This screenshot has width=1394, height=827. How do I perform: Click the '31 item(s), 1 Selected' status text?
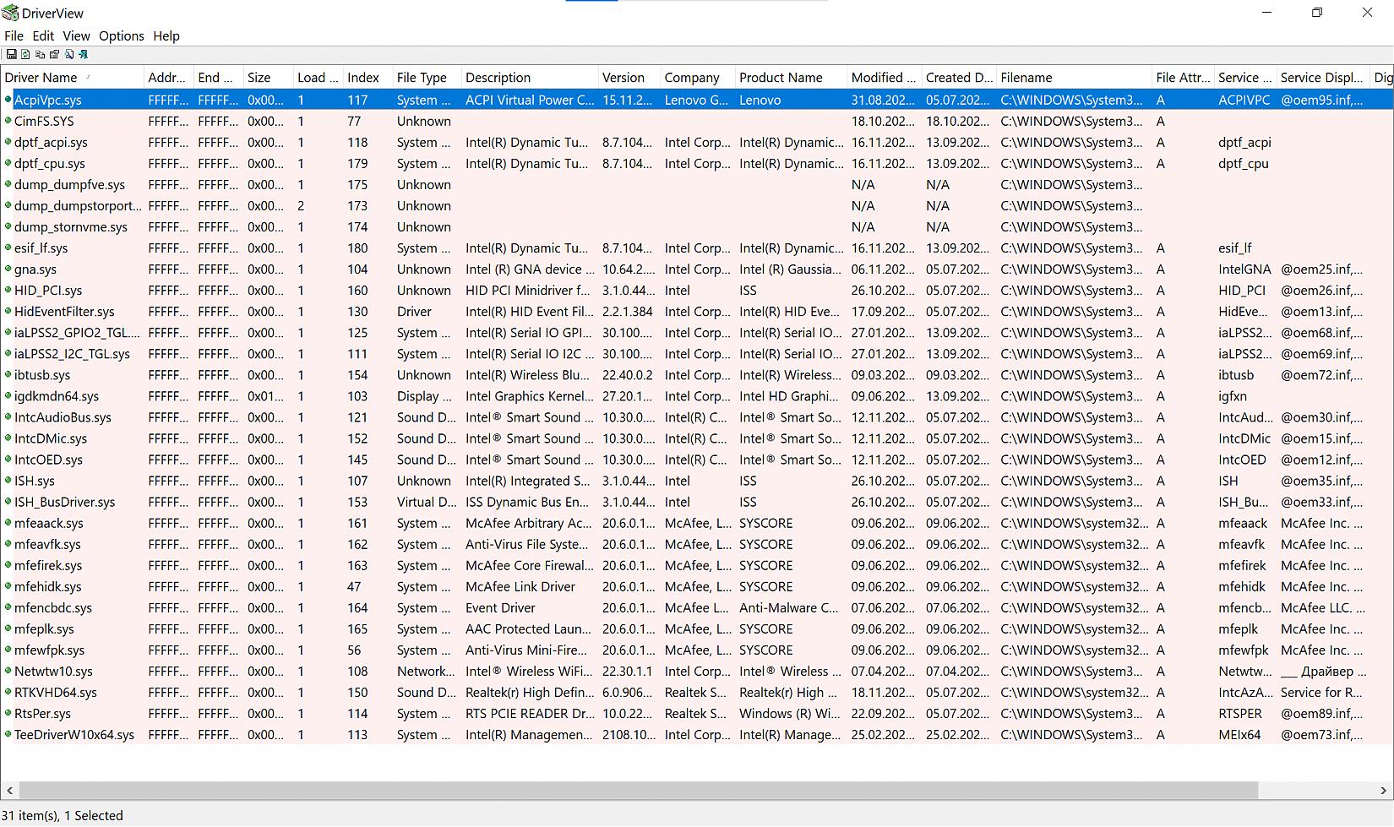[x=63, y=815]
